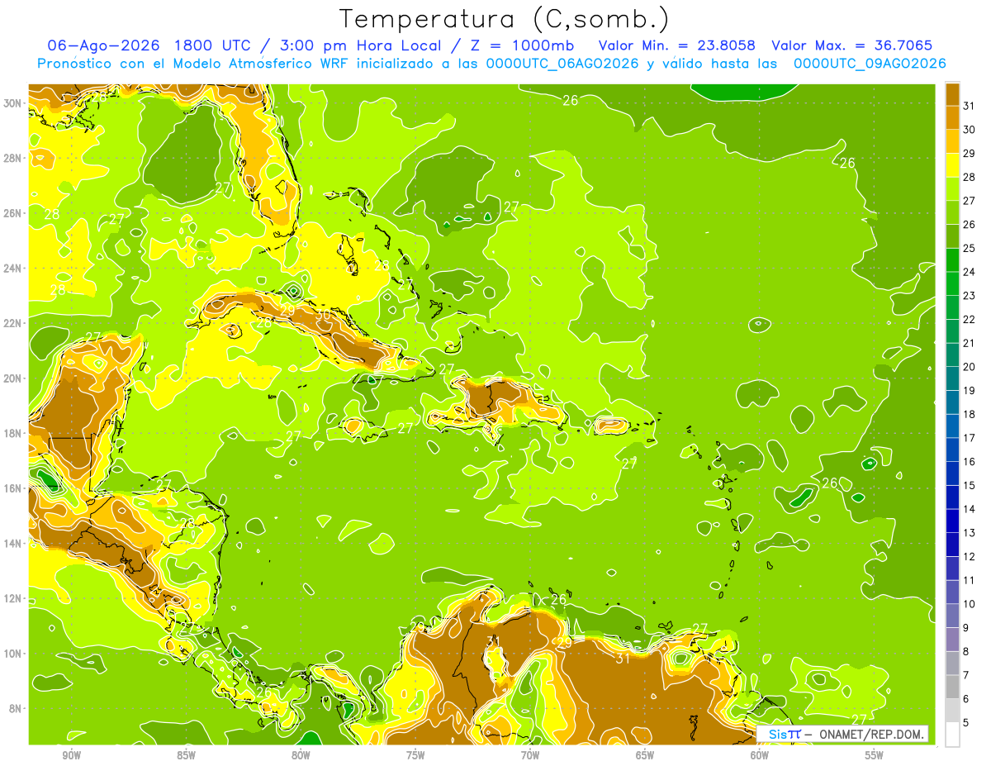The height and width of the screenshot is (766, 991).
Task: Click the color bar scale label "6"
Action: click(965, 699)
